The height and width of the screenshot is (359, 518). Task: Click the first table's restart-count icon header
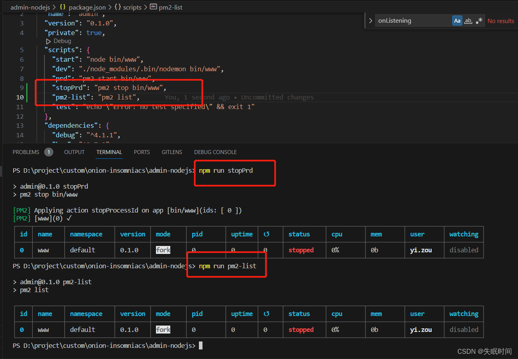[267, 234]
